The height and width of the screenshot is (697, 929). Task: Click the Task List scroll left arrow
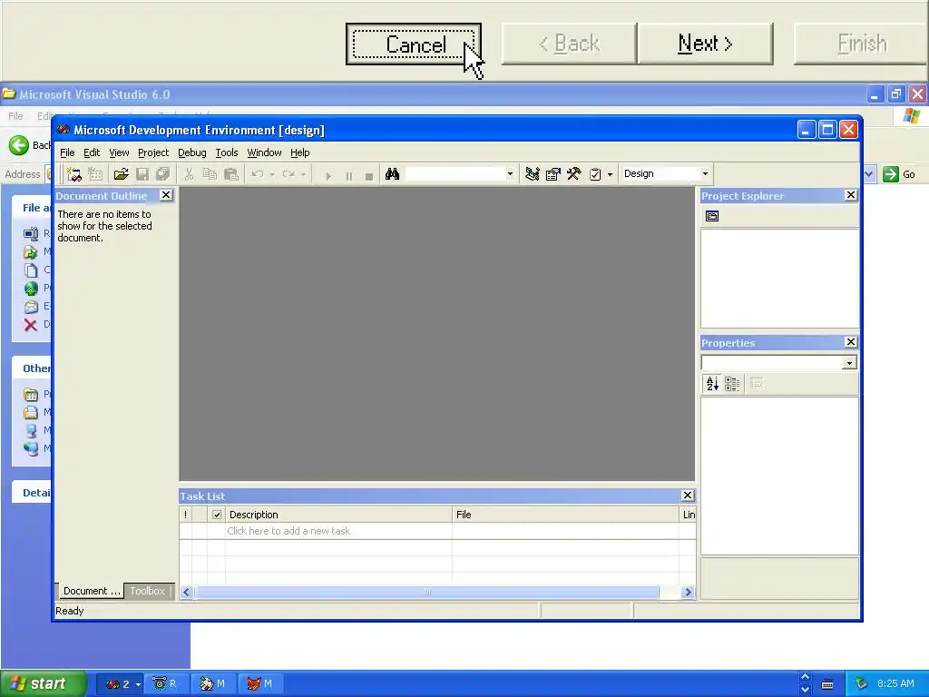pos(187,592)
